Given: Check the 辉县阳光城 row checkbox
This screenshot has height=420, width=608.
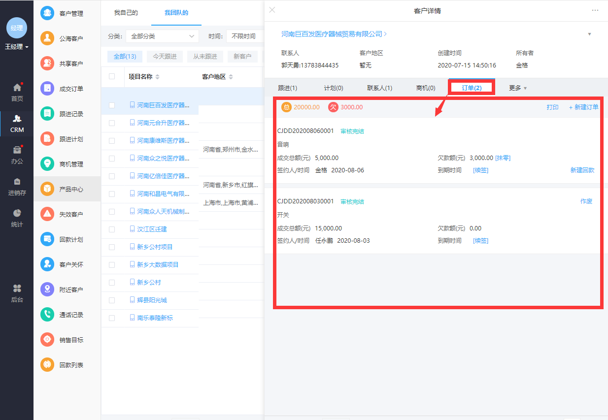Looking at the screenshot, I should click(x=112, y=300).
